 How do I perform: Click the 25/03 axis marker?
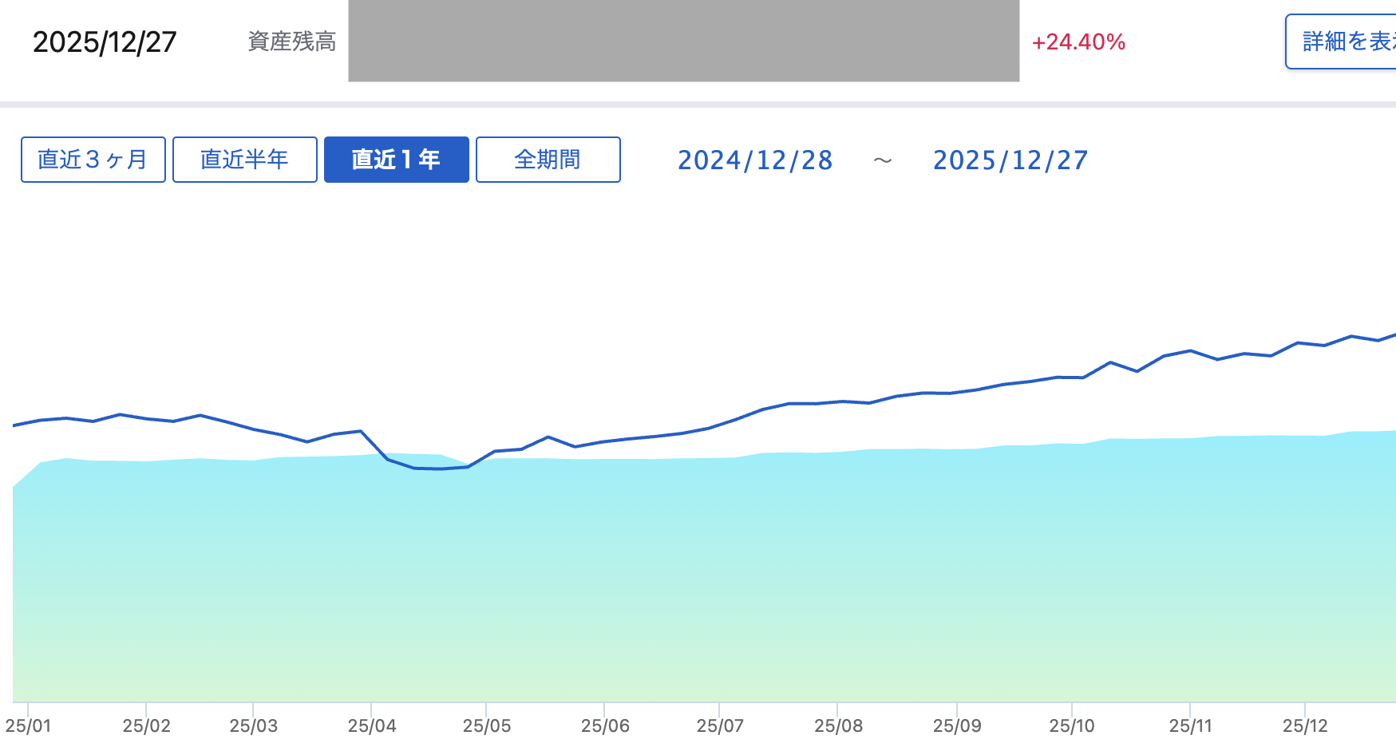tap(254, 725)
